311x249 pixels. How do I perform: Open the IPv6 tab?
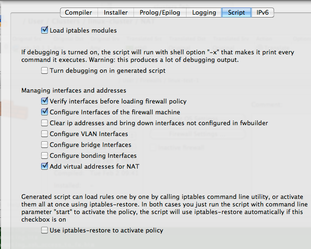point(262,13)
